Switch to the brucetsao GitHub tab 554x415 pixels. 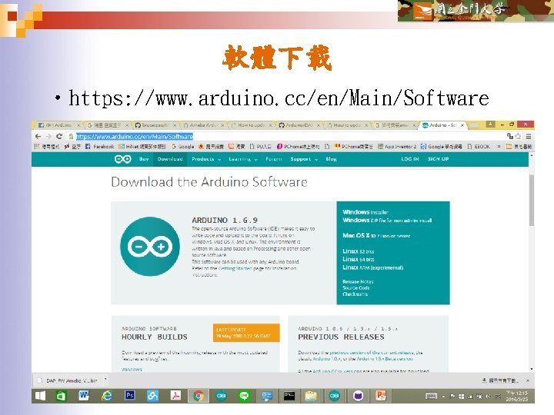point(155,125)
